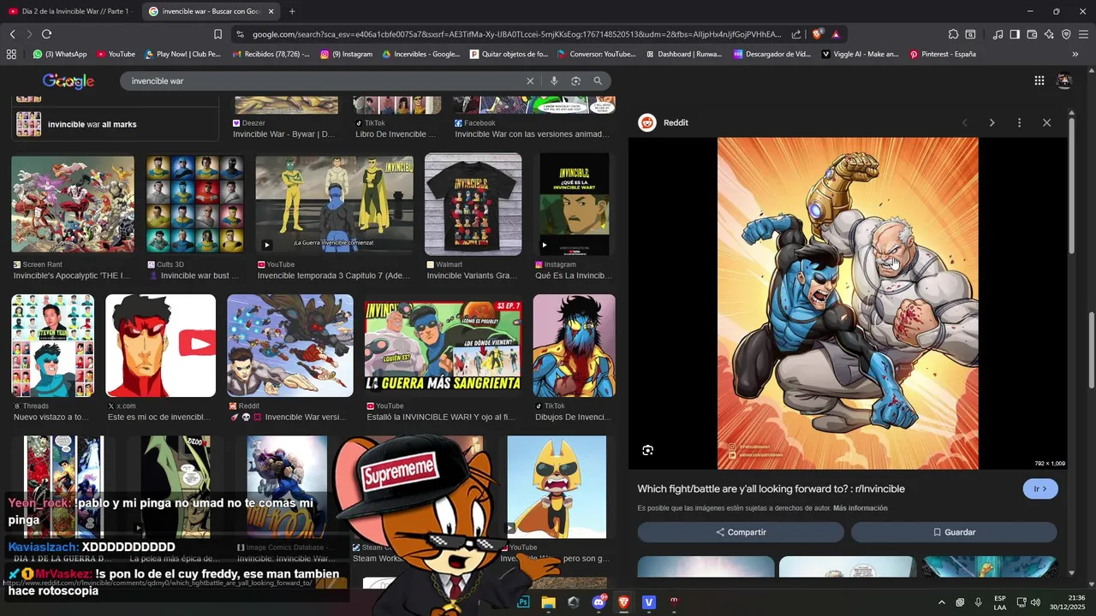Viewport: 1096px width, 616px height.
Task: Open the volume control in system tray
Action: coord(1035,602)
